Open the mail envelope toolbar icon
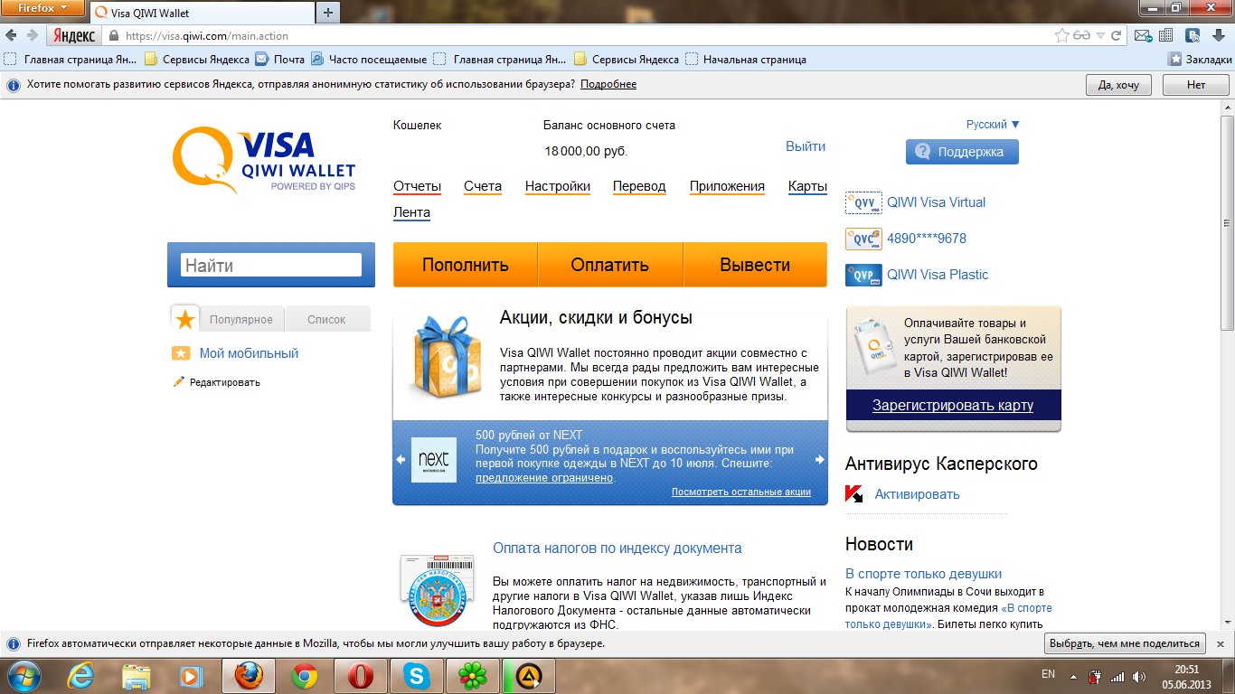1235x694 pixels. (x=1143, y=36)
